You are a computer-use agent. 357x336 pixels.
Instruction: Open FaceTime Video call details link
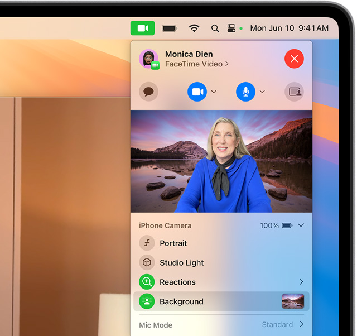(197, 64)
